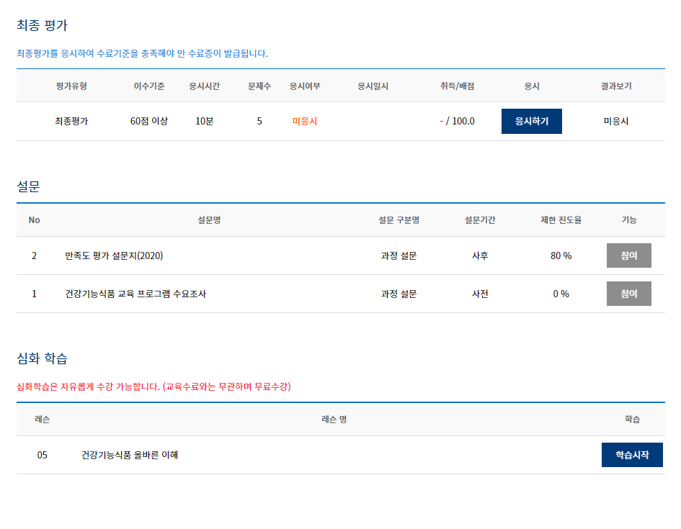The width and height of the screenshot is (681, 529).
Task: Select survey name 만족도 평가 설문지(2020)
Action: point(114,256)
